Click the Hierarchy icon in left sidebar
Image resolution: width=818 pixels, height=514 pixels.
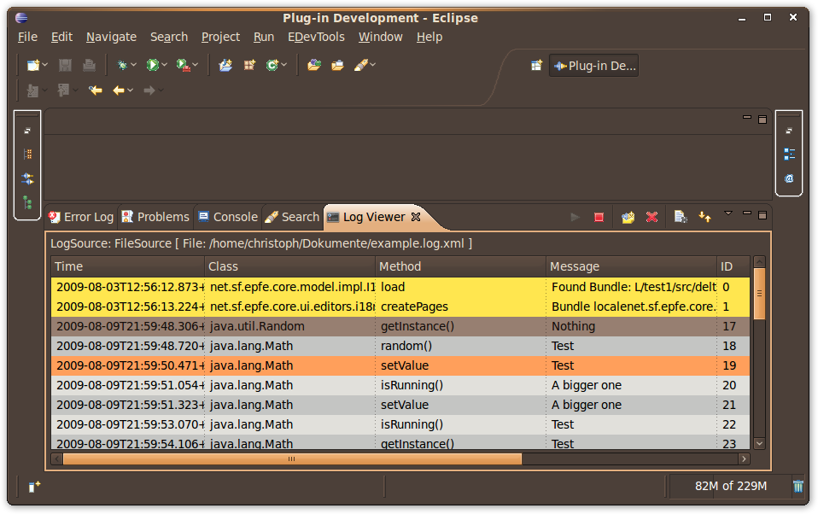pos(27,154)
